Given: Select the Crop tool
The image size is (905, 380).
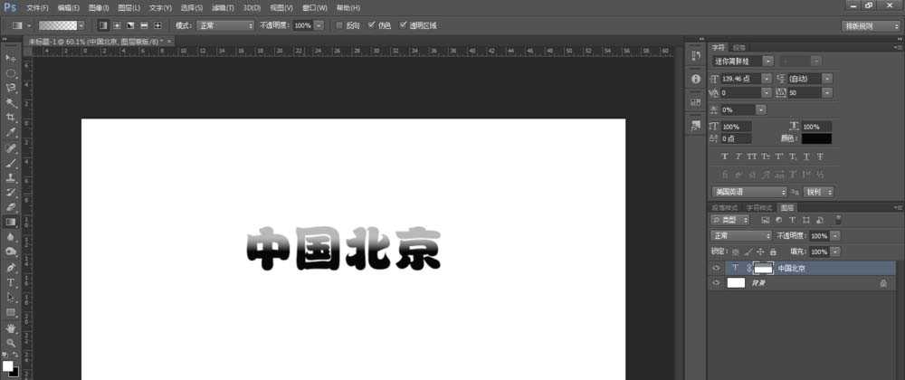Looking at the screenshot, I should click(x=10, y=118).
